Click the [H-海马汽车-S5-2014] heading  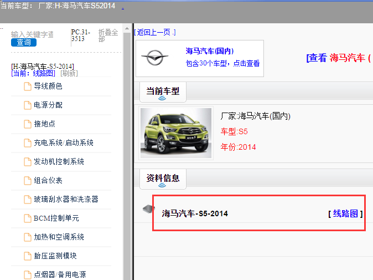[43, 66]
